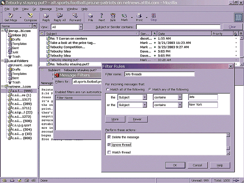This screenshot has width=244, height=183.
Task: Click thread column header icon
Action: click(x=42, y=33)
